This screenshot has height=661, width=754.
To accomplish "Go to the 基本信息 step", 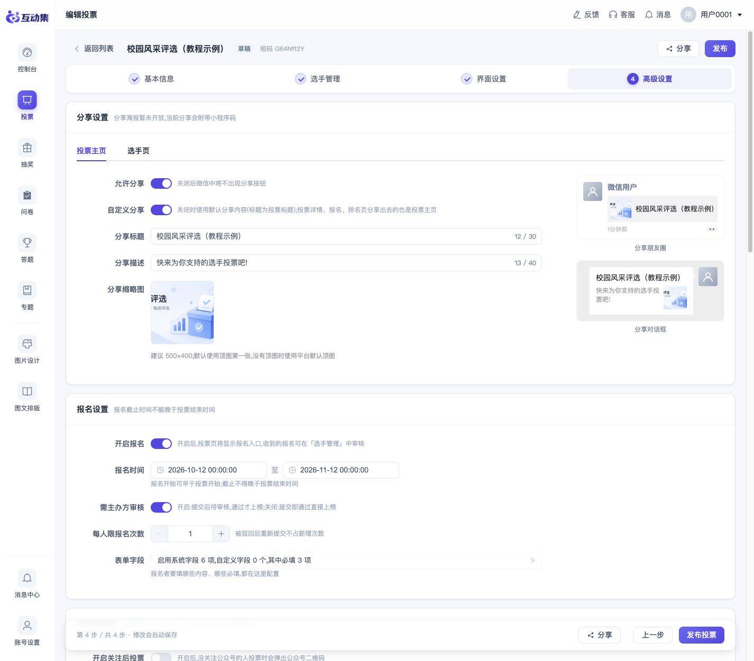I will [x=151, y=79].
